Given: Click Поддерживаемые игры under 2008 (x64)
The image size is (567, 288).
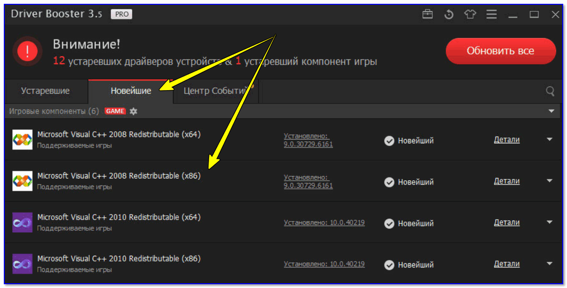Looking at the screenshot, I should [74, 146].
